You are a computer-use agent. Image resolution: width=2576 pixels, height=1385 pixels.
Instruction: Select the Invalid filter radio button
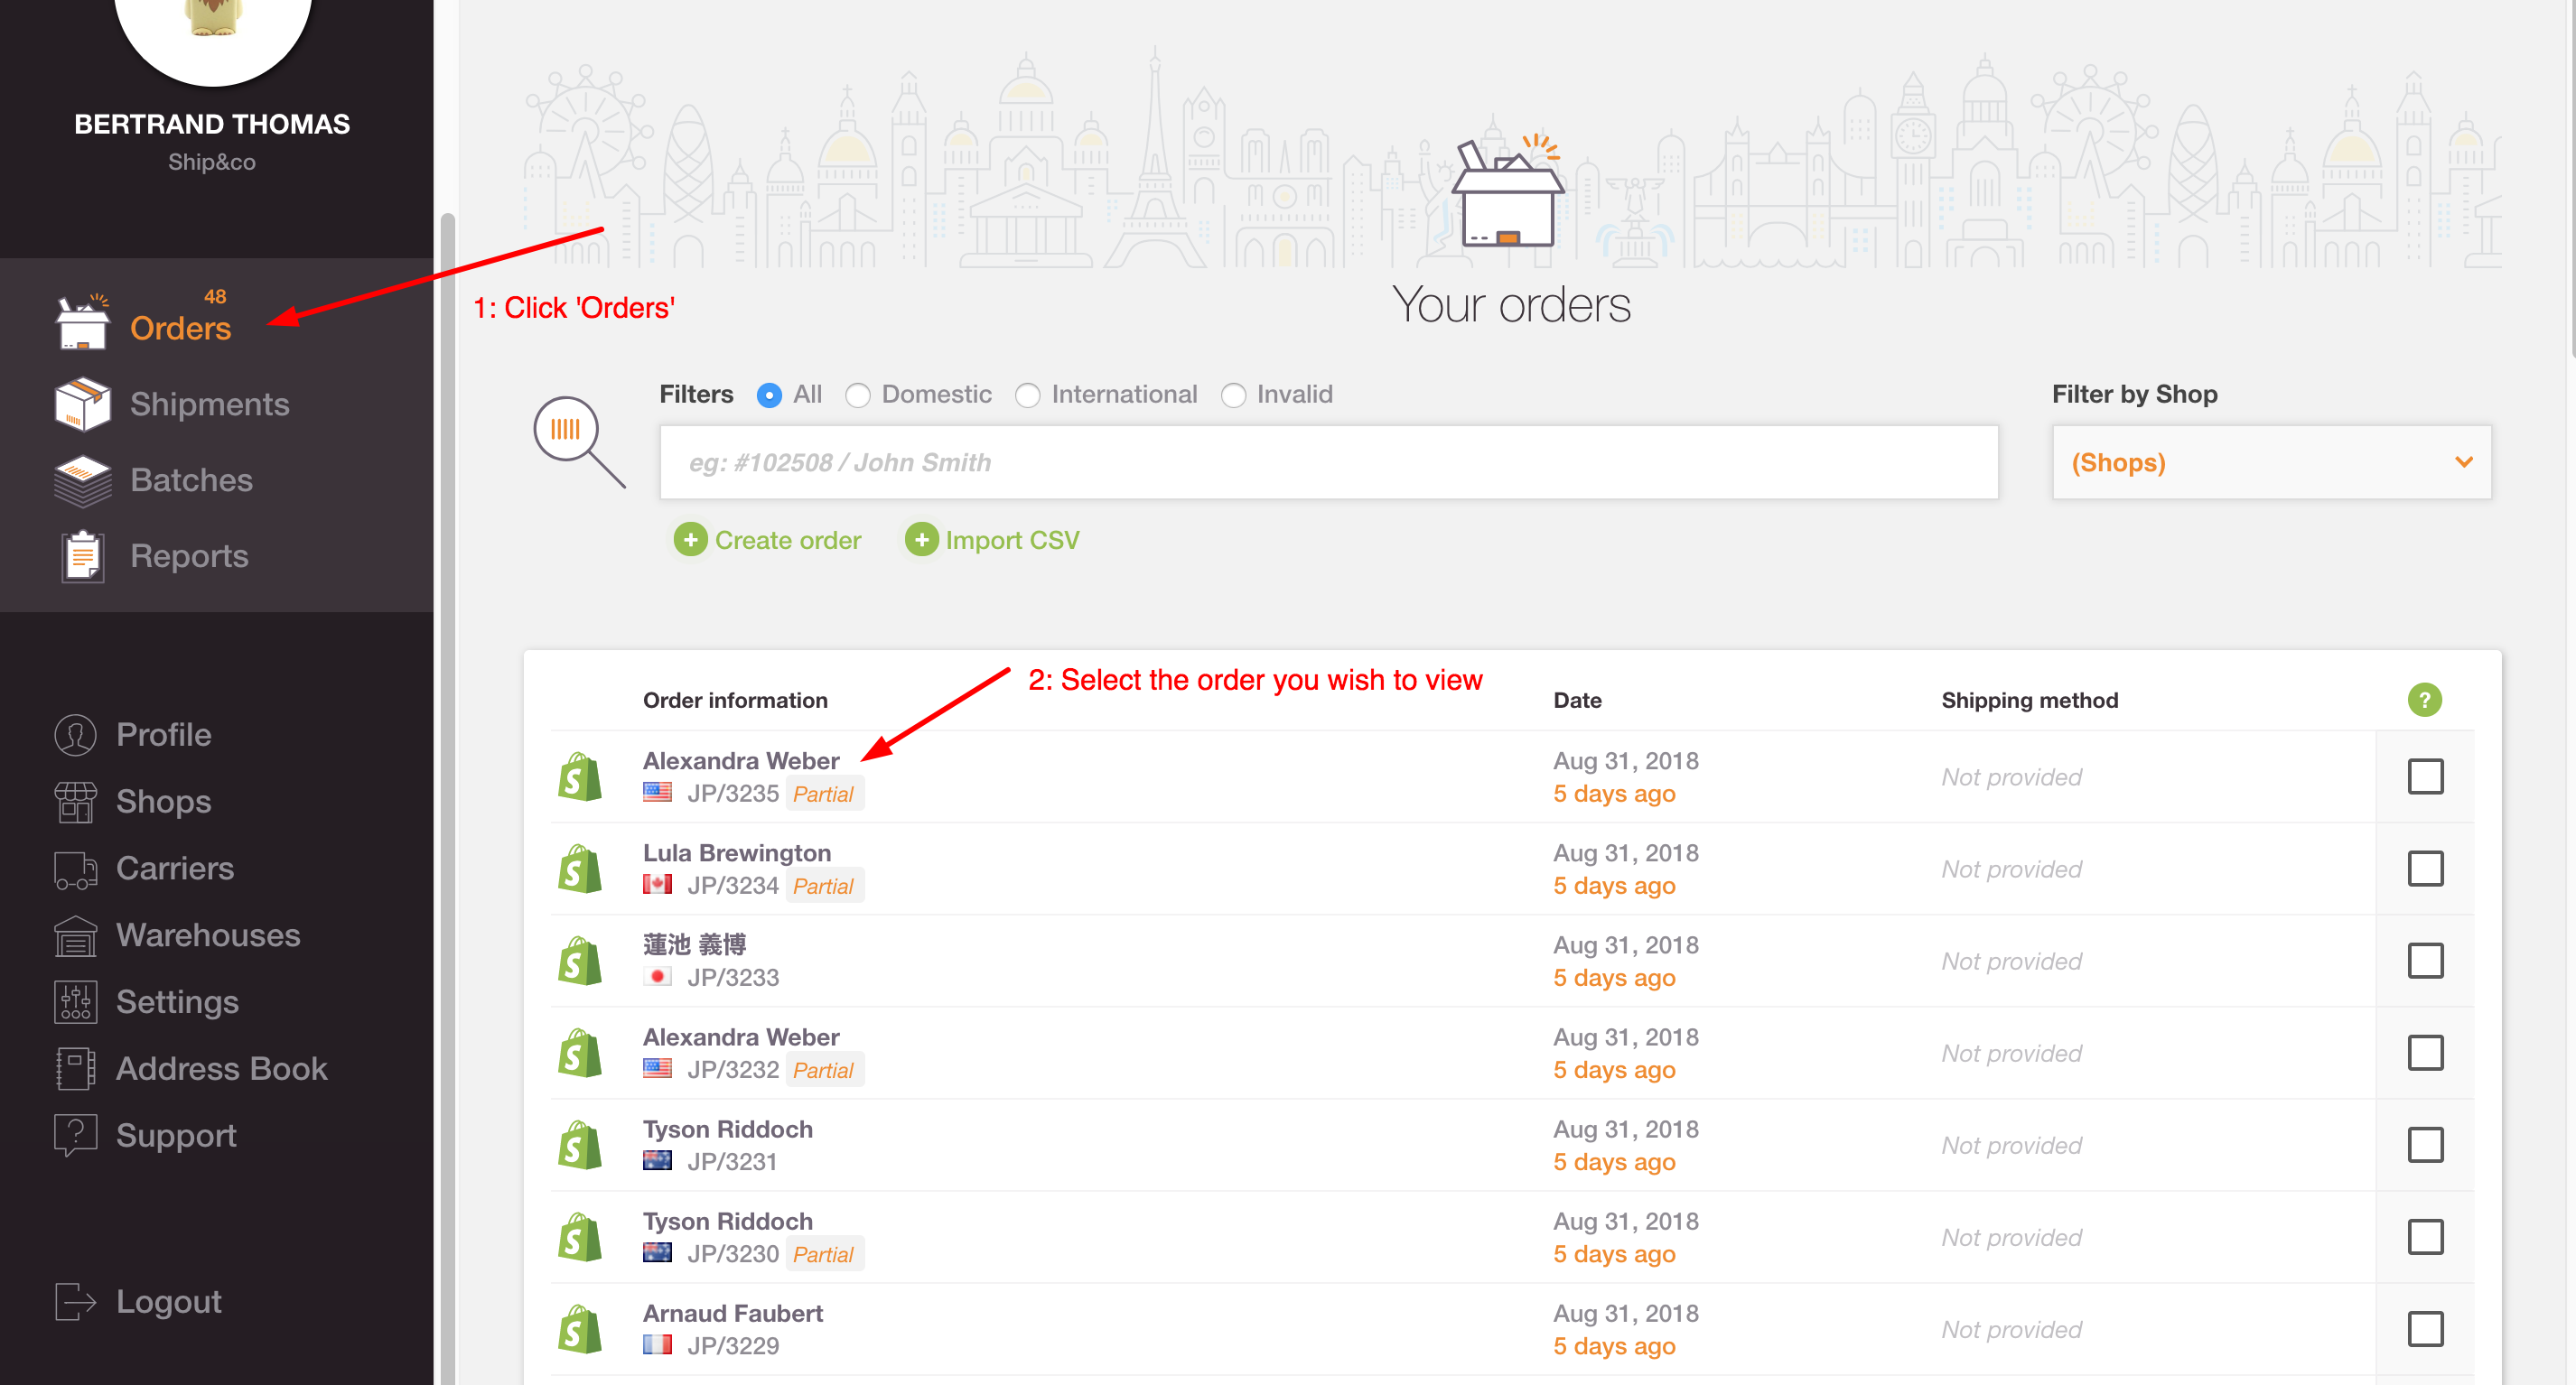click(x=1233, y=395)
